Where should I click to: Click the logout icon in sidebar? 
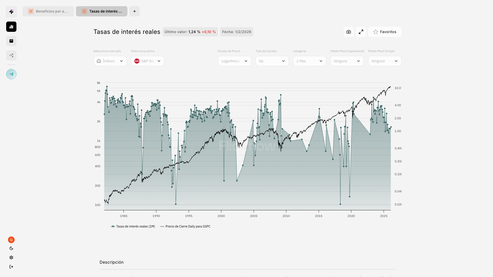(x=11, y=267)
